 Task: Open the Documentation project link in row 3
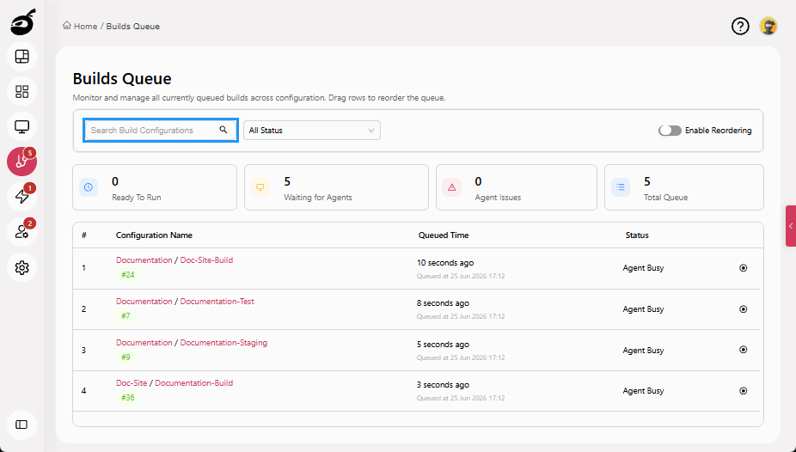(144, 342)
